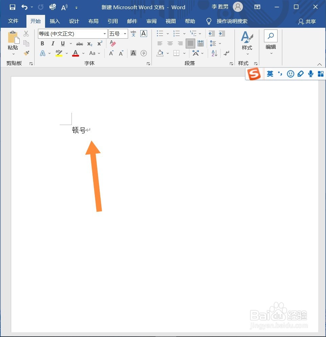Sort text with the A-Z icon
Screen dimensions: 326x337
coord(214,53)
